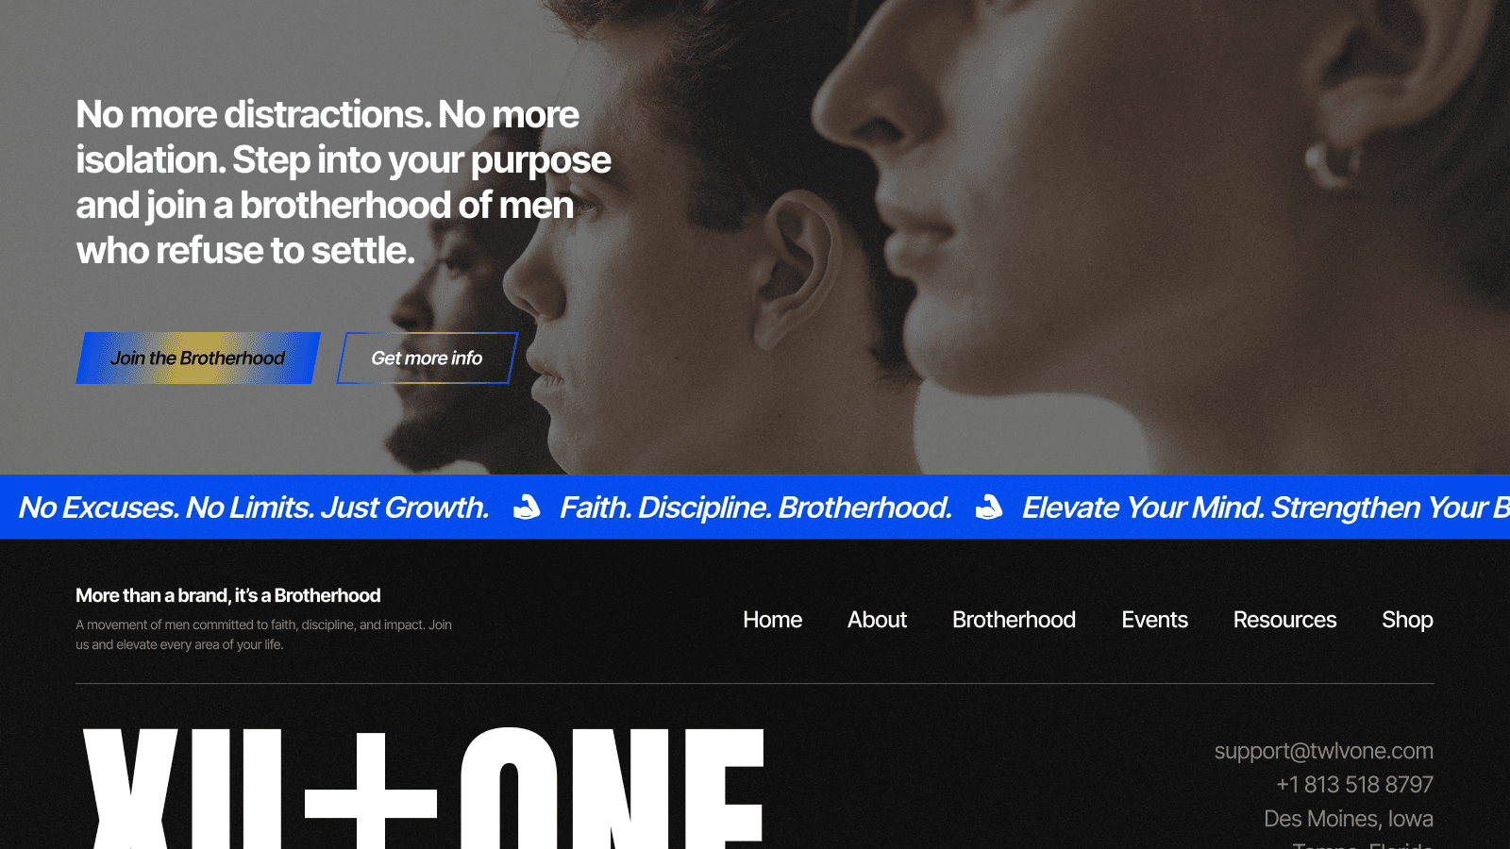Open the About page link
1510x849 pixels.
(877, 620)
